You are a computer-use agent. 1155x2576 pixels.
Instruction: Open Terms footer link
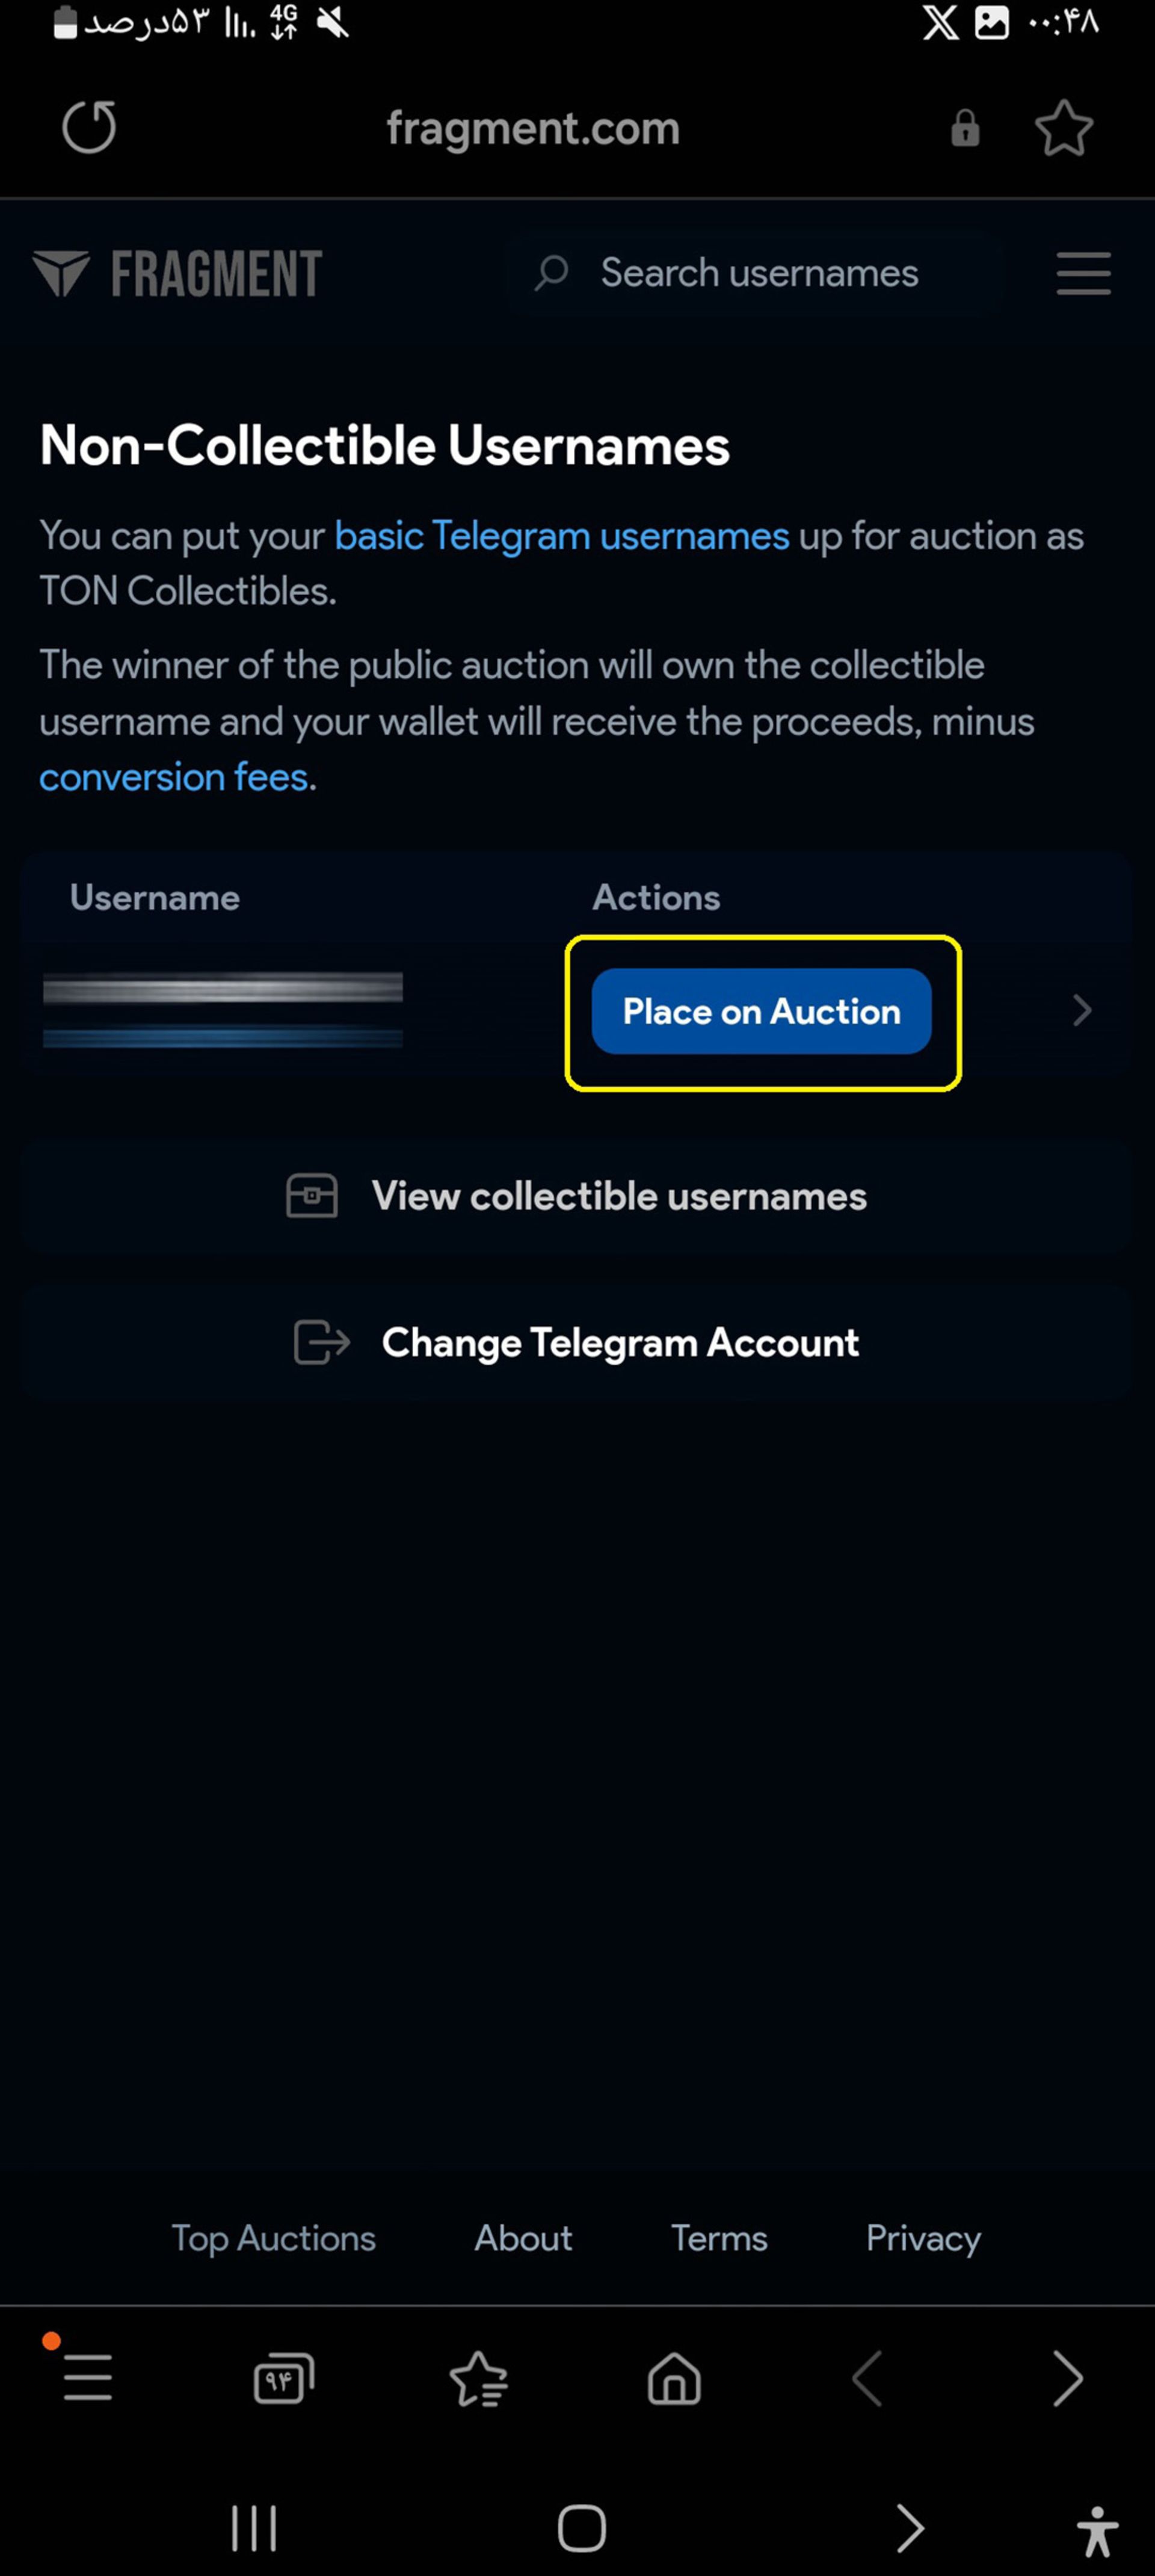click(x=719, y=2238)
